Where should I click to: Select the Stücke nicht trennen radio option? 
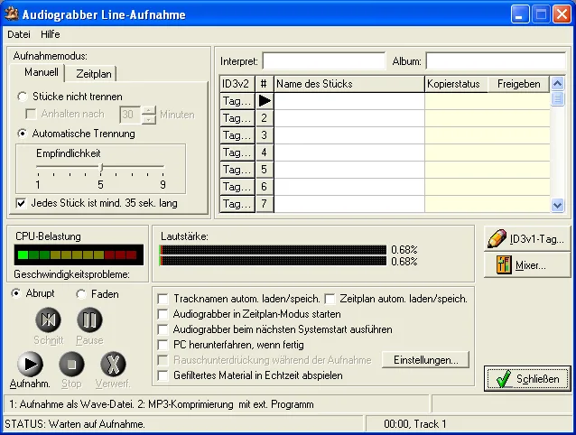coord(23,97)
